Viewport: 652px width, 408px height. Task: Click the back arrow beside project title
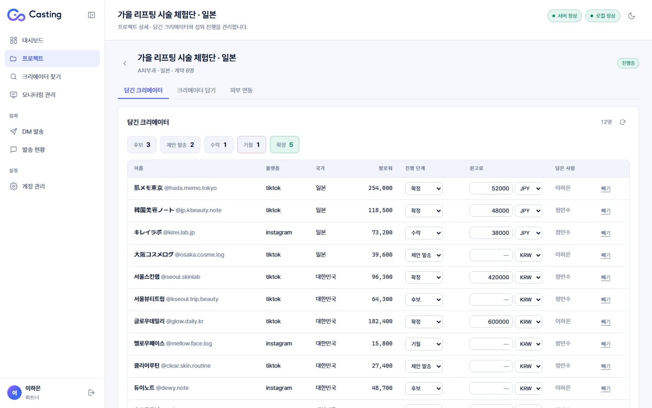click(x=125, y=63)
